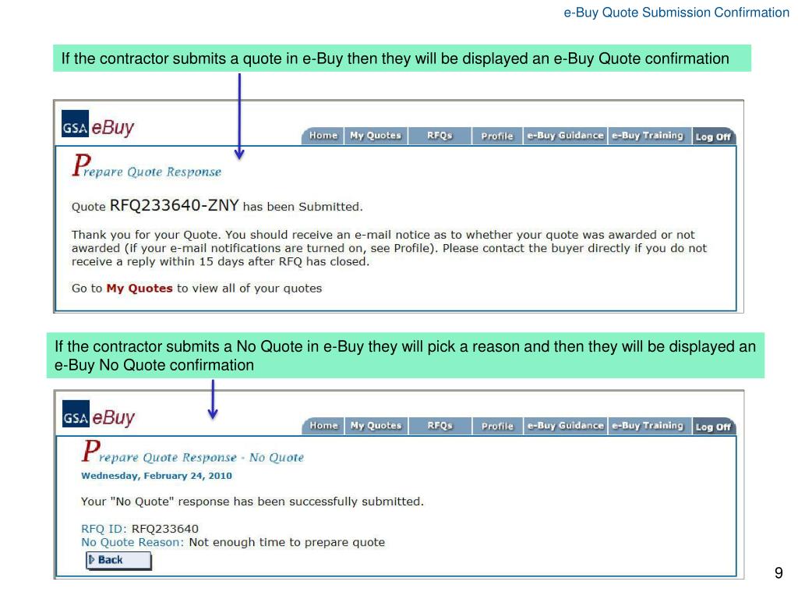Click Thank you for your Quote paragraph
Viewport: 798px width, 599px height.
click(x=390, y=248)
